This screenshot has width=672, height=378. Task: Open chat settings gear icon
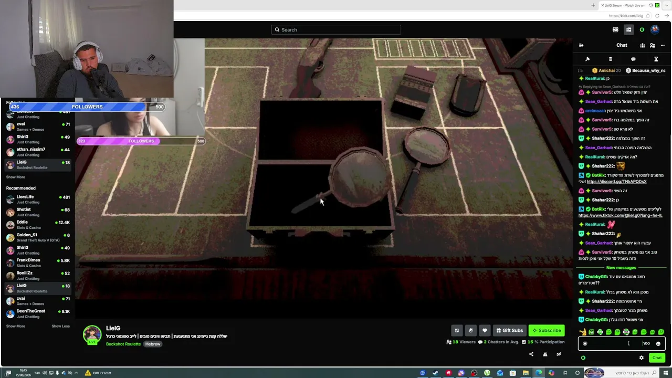pyautogui.click(x=641, y=358)
